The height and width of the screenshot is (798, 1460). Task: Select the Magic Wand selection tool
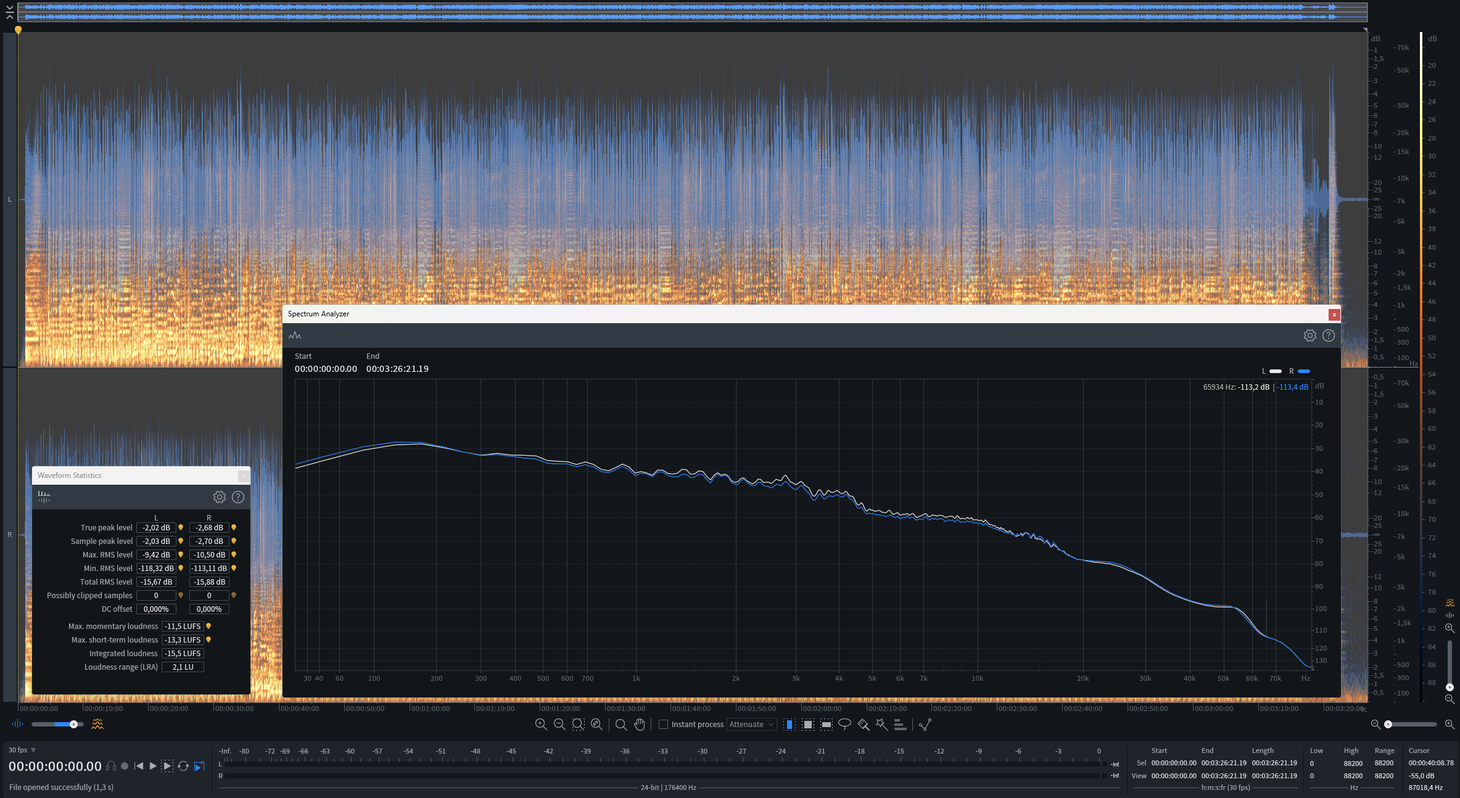pyautogui.click(x=881, y=724)
